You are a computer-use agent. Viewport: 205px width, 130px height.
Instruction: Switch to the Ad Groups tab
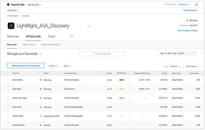[13, 36]
